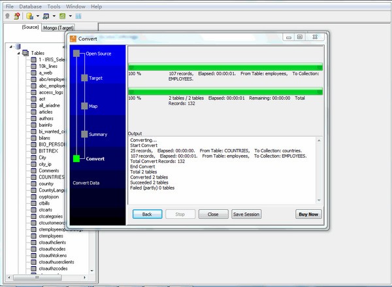
Task: Click the Map step square icon
Action: [x=84, y=105]
